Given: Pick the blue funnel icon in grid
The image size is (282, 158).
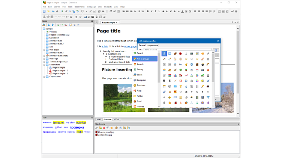Looking at the screenshot, I should click(x=208, y=97).
